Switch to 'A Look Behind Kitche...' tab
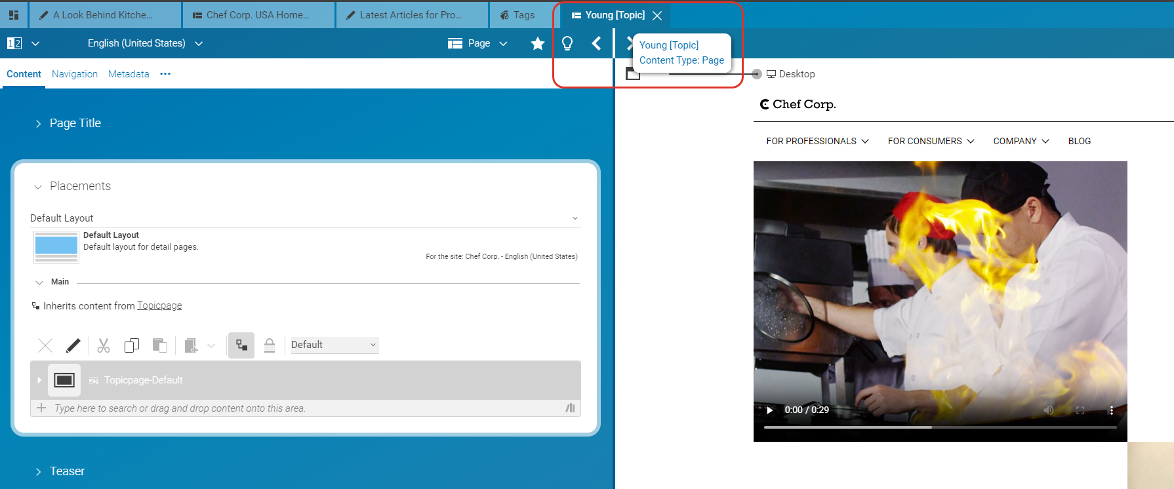This screenshot has width=1174, height=489. [x=105, y=14]
